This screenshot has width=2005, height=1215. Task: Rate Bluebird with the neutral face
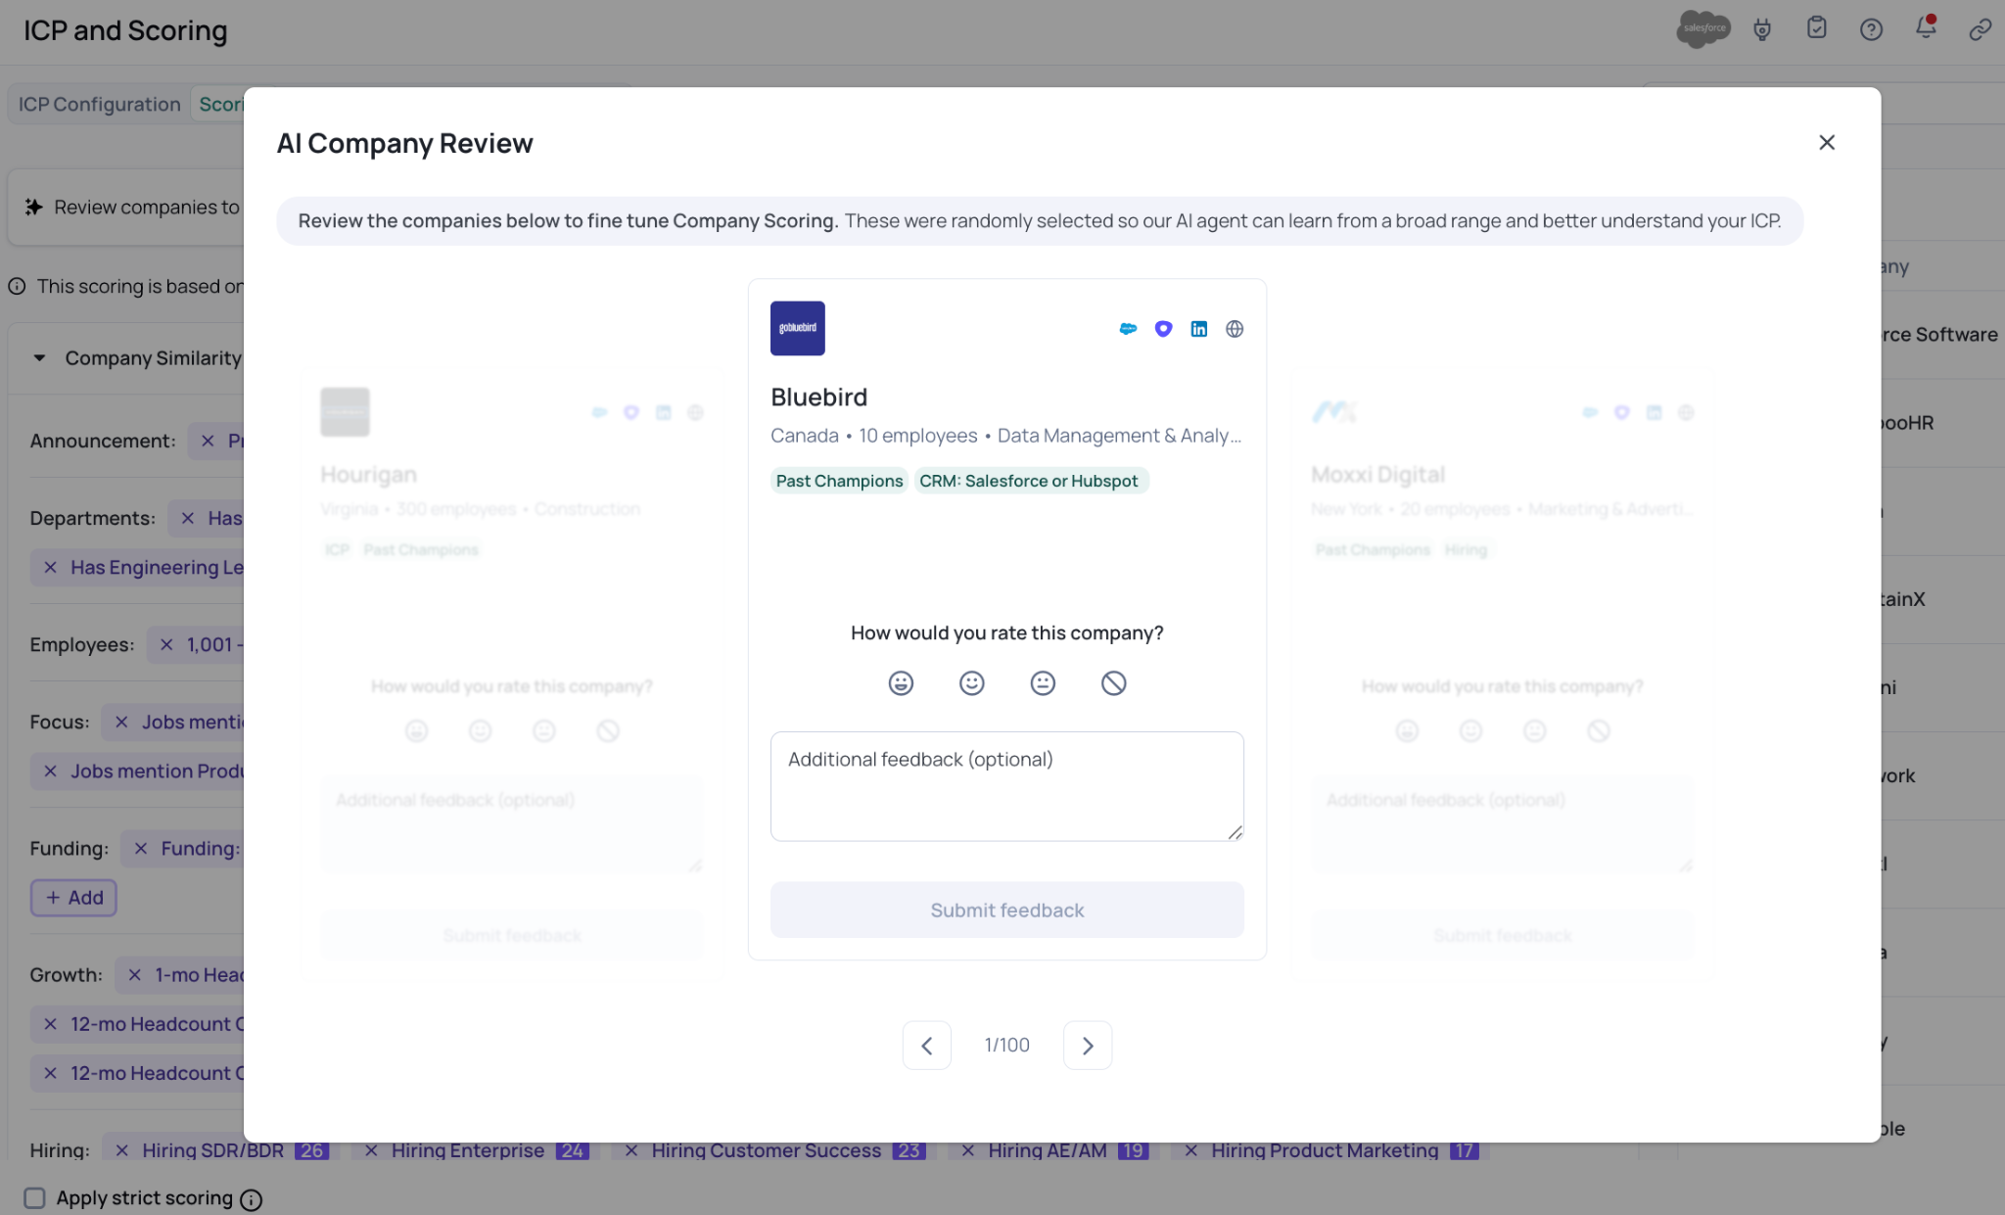click(x=1043, y=683)
